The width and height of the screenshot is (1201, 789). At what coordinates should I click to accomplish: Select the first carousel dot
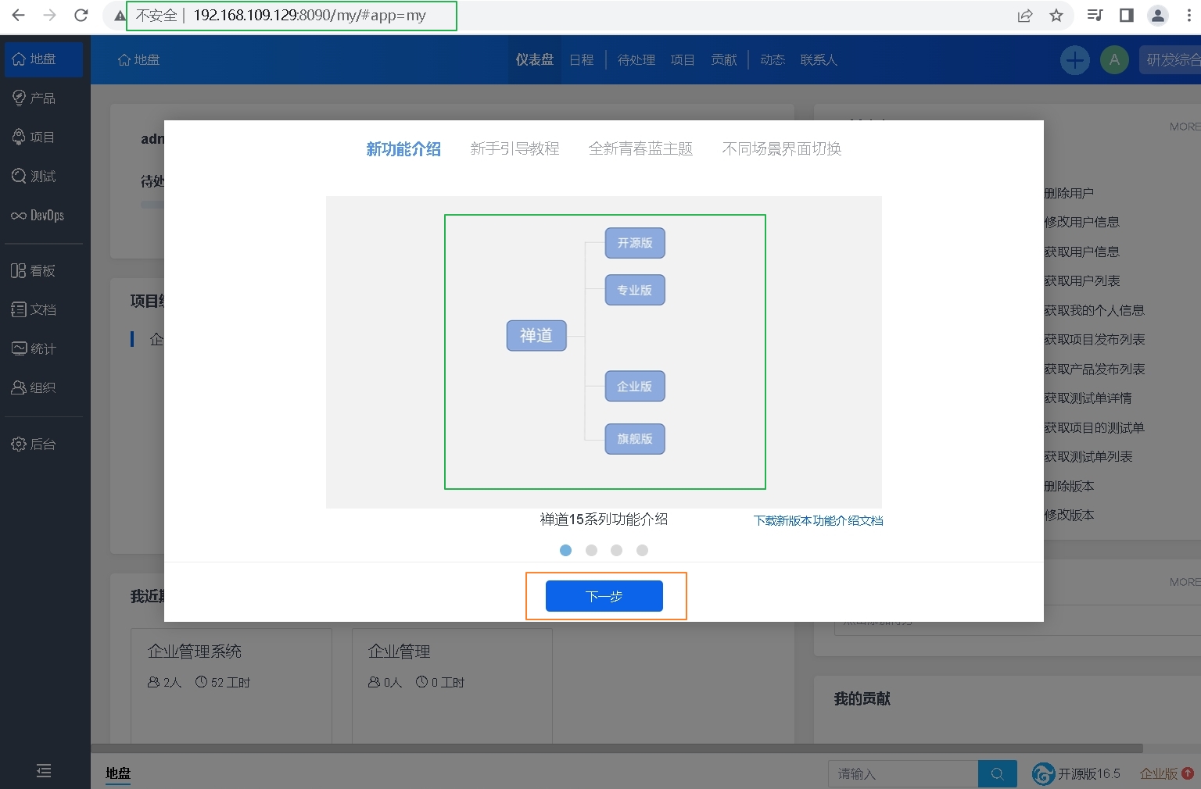tap(566, 551)
